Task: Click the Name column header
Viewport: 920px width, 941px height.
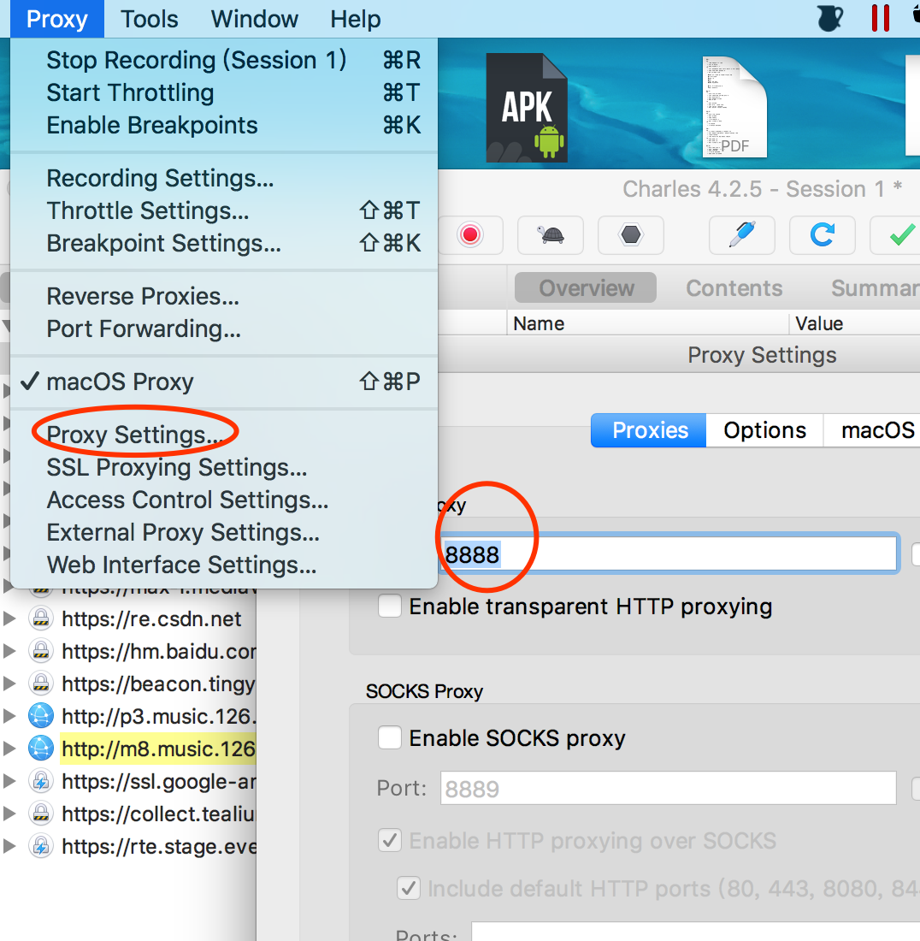Action: pyautogui.click(x=648, y=323)
